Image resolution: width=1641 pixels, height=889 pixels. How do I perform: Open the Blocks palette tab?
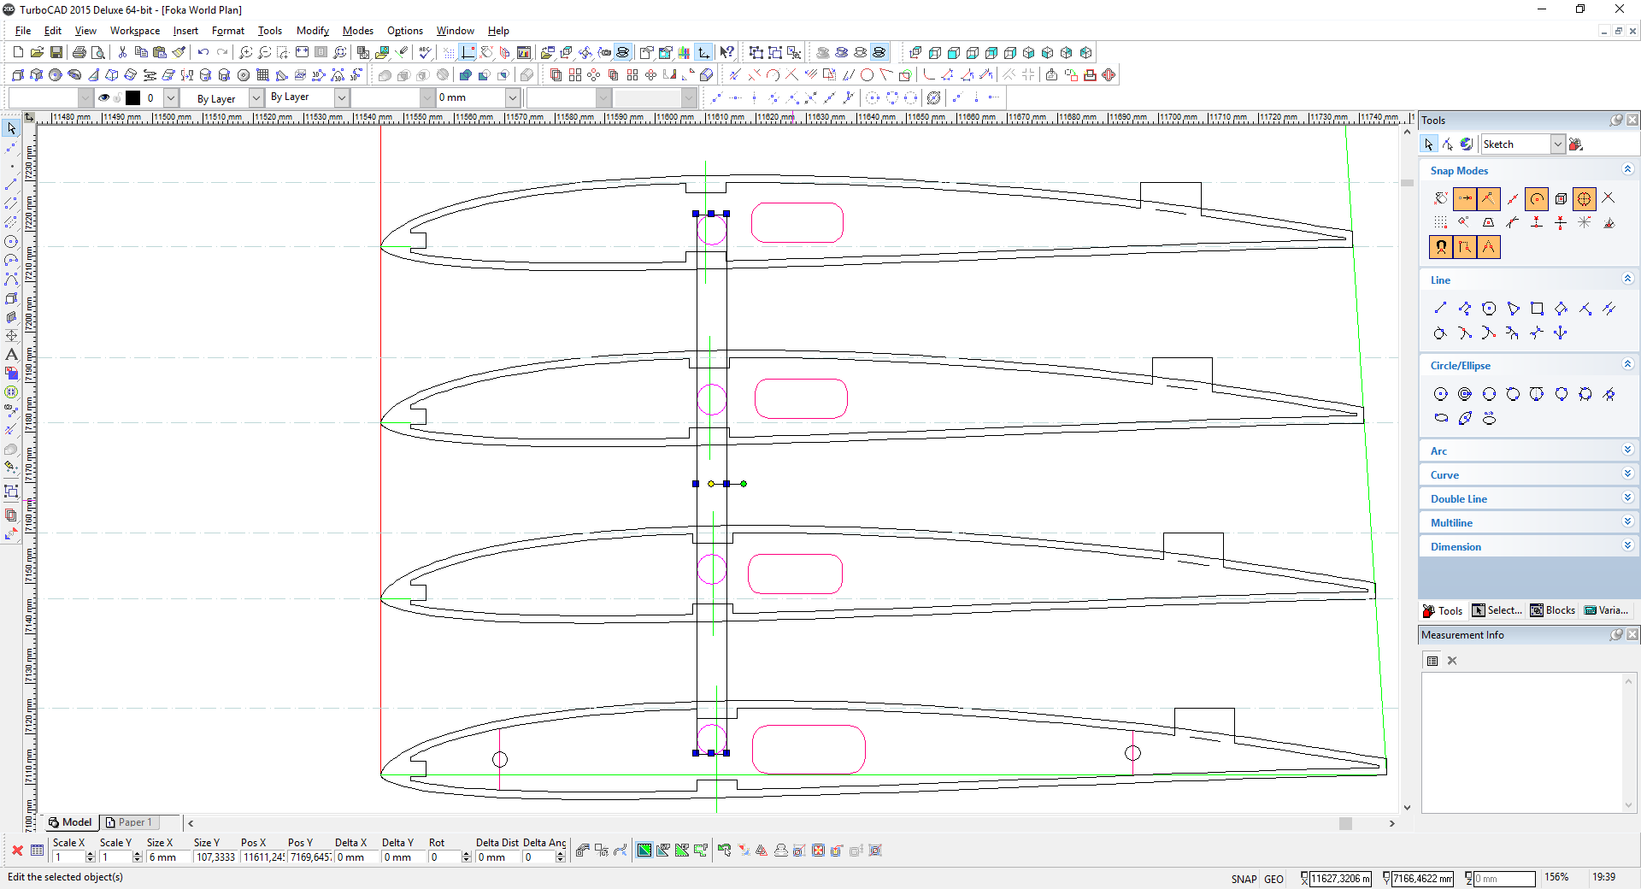pos(1552,610)
